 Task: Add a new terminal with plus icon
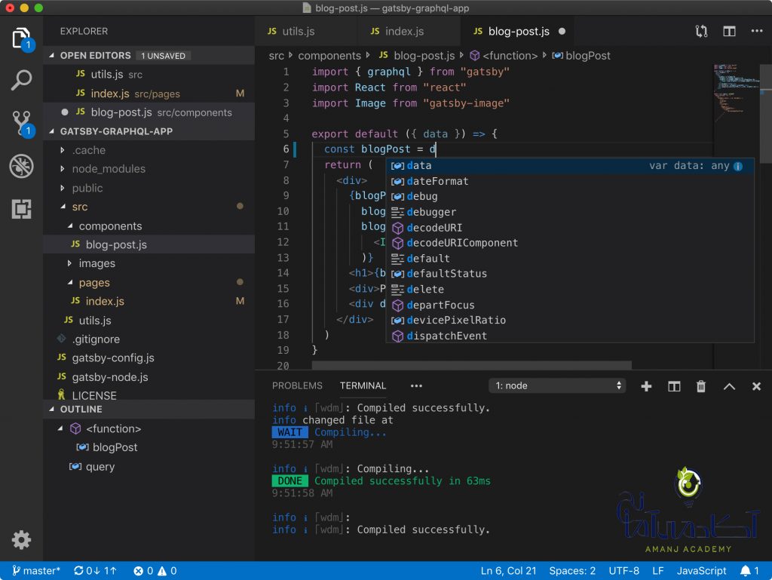click(x=646, y=386)
